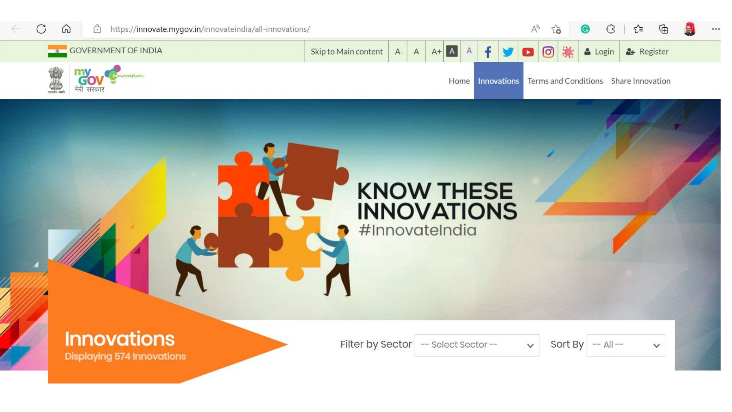Switch to light standard-contrast theme
The height and width of the screenshot is (412, 732).
point(469,51)
